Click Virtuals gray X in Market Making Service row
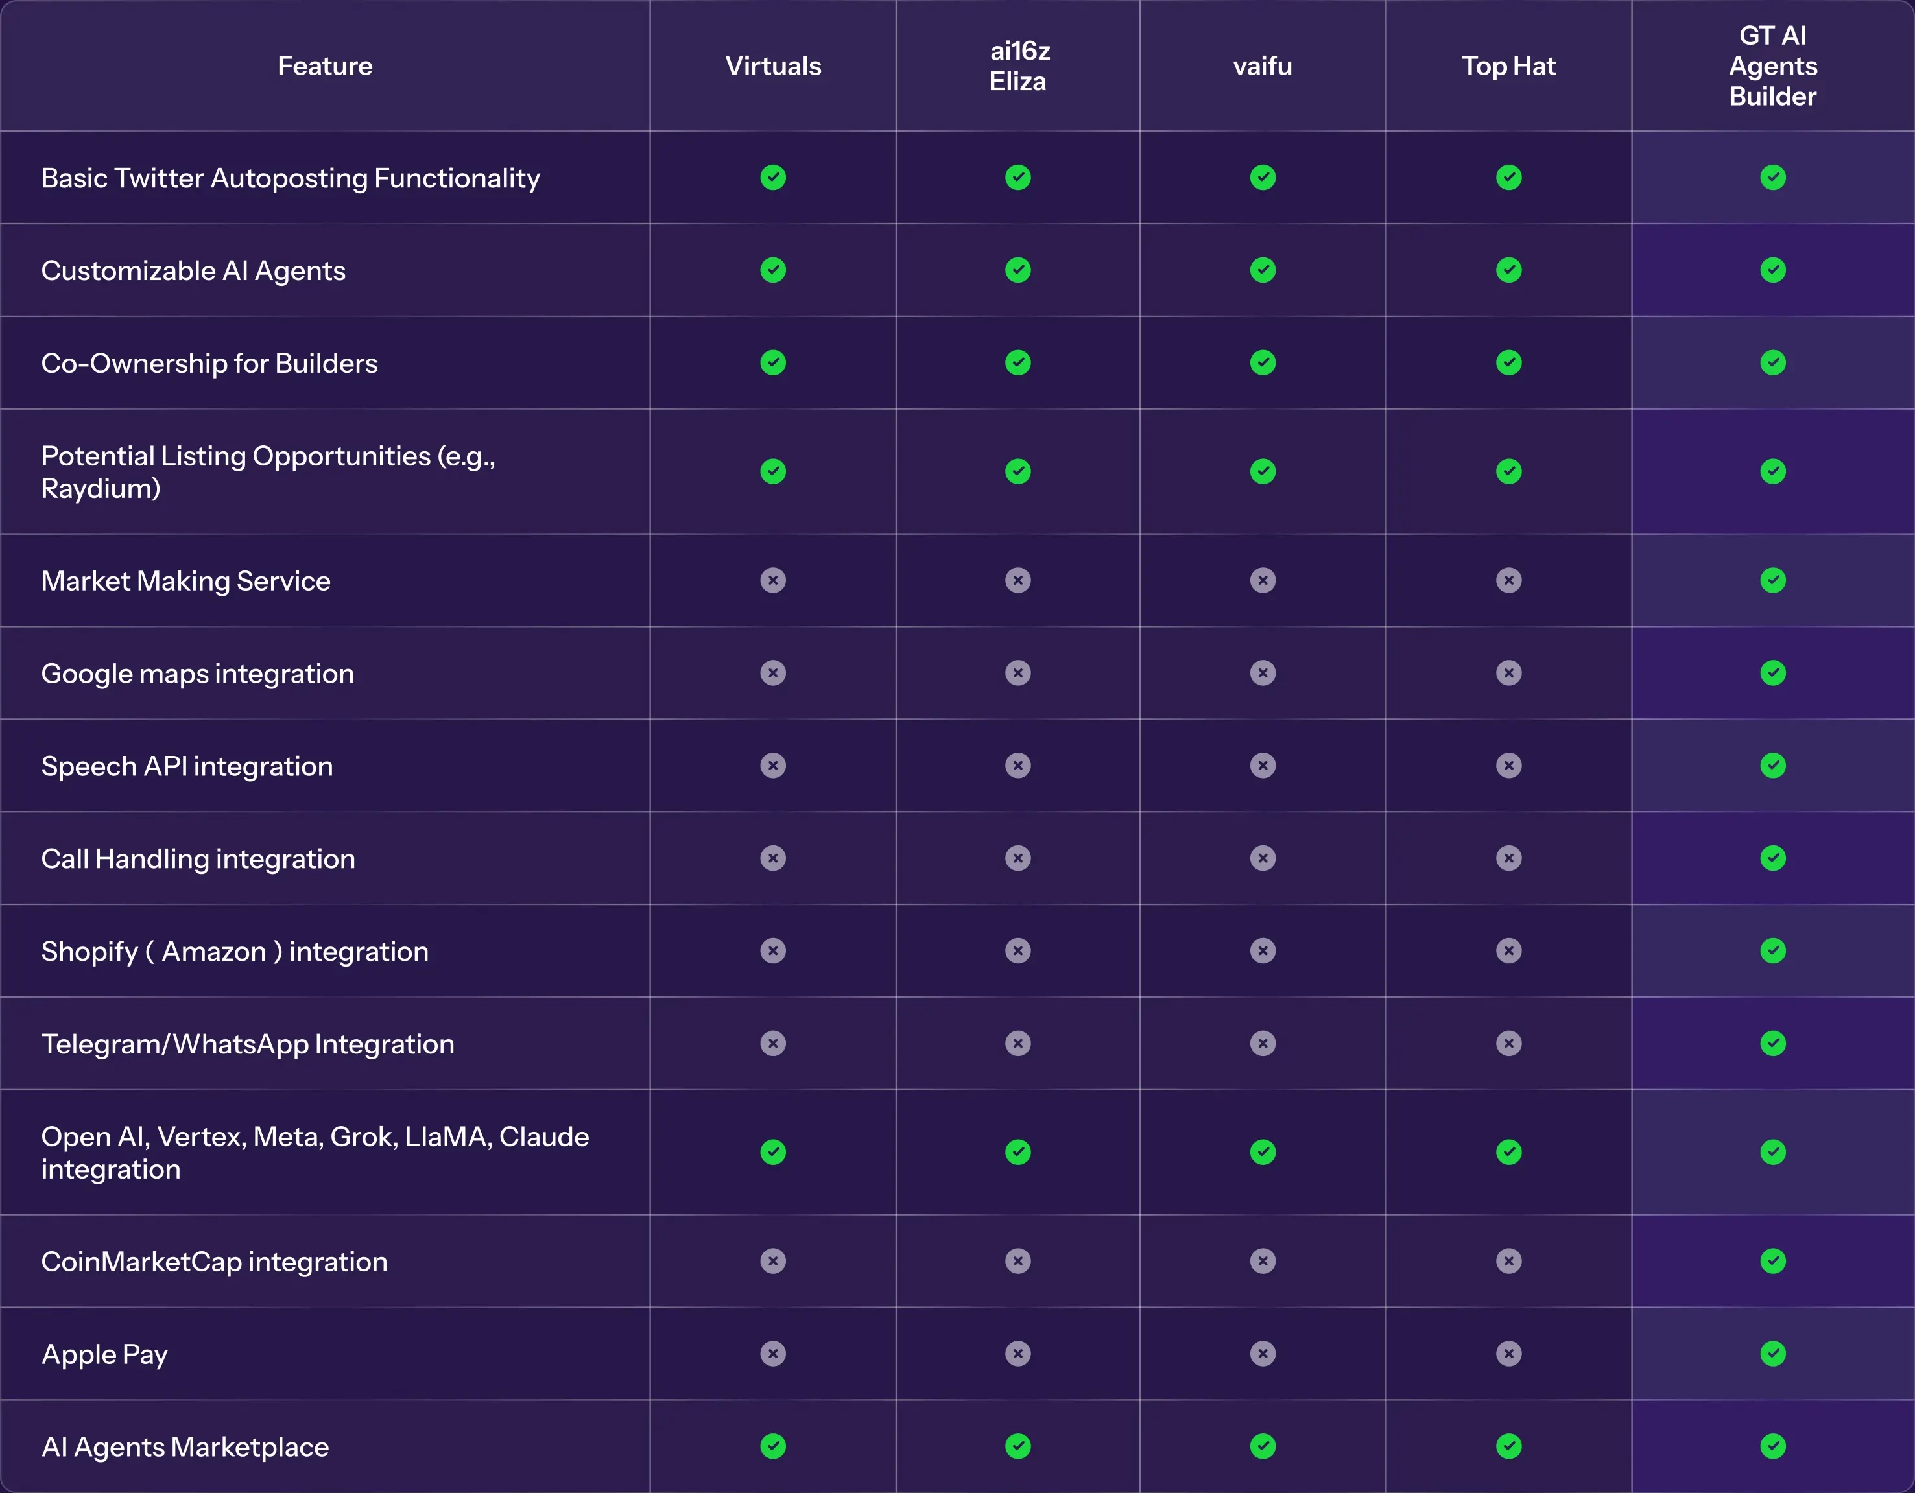 pos(772,580)
